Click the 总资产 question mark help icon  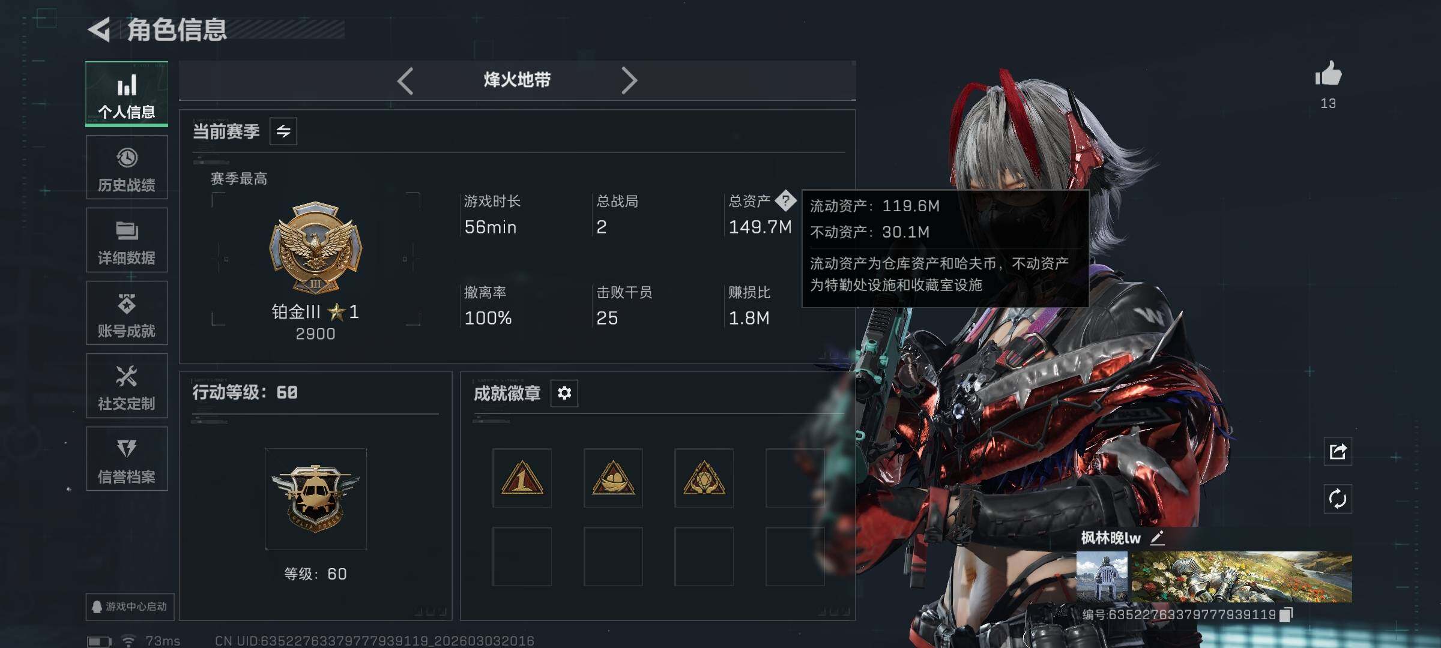tap(785, 200)
